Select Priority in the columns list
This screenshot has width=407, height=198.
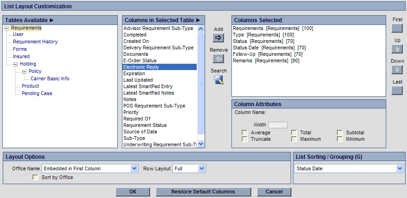coord(131,112)
